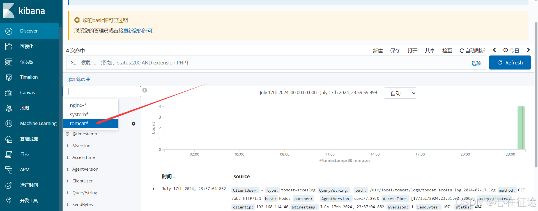Viewport: 538px width, 211px height.
Task: Select the AccessTime field
Action: pos(84,157)
